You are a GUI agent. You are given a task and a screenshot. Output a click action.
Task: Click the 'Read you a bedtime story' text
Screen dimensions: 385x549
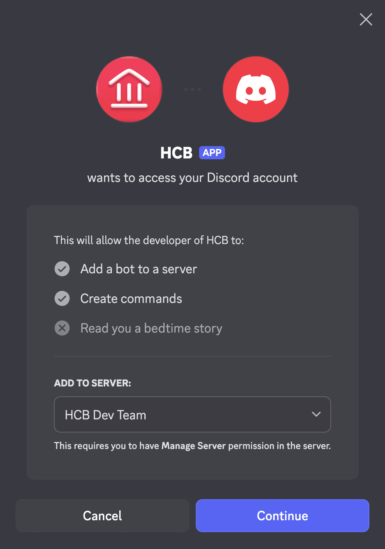[x=151, y=328]
